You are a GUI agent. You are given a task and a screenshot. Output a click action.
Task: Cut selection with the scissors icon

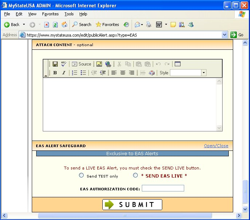(119, 64)
